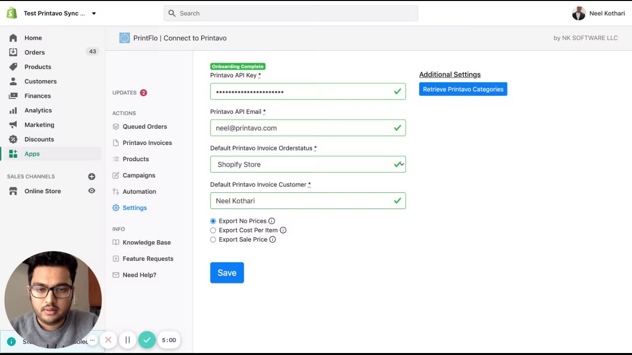Click the Settings gear icon

(x=116, y=208)
